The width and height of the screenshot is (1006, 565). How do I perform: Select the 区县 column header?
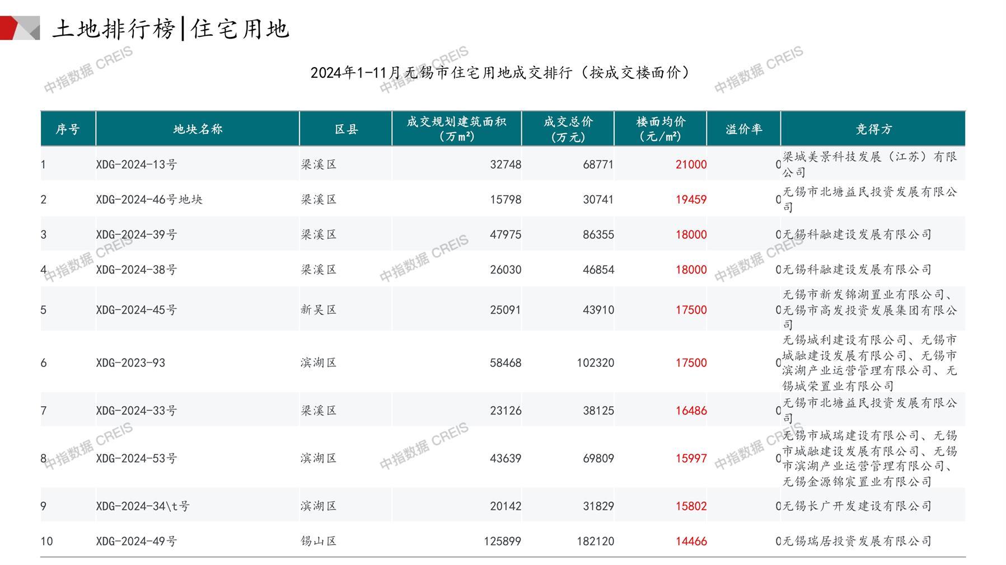[346, 129]
